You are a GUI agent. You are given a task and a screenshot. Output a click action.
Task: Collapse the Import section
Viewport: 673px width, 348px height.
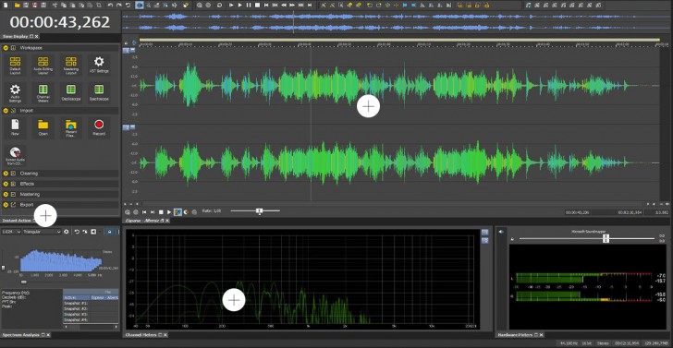click(6, 111)
